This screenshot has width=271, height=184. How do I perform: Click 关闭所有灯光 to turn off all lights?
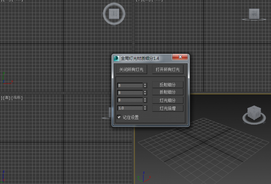click(131, 69)
